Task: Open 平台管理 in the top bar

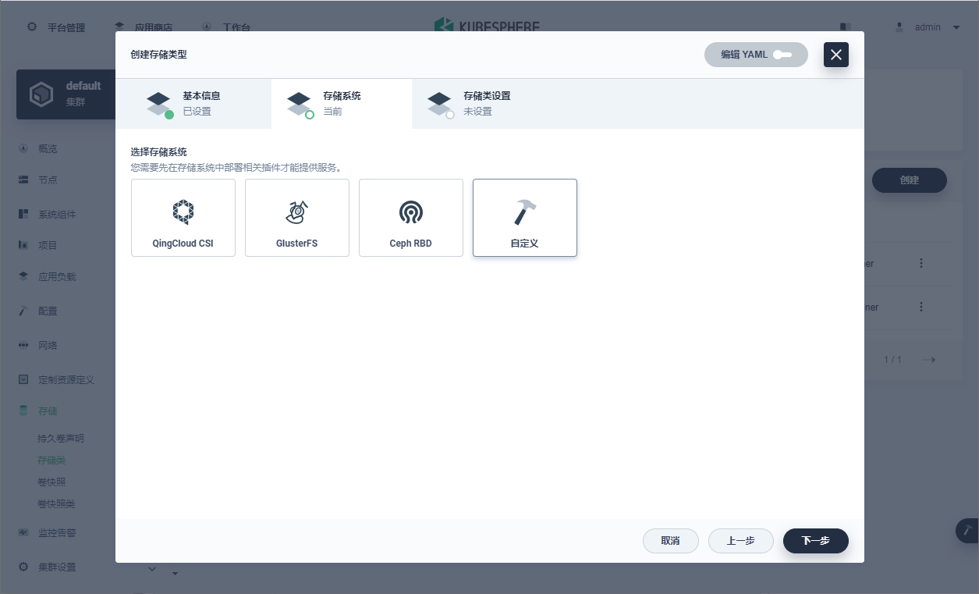Action: pyautogui.click(x=56, y=27)
